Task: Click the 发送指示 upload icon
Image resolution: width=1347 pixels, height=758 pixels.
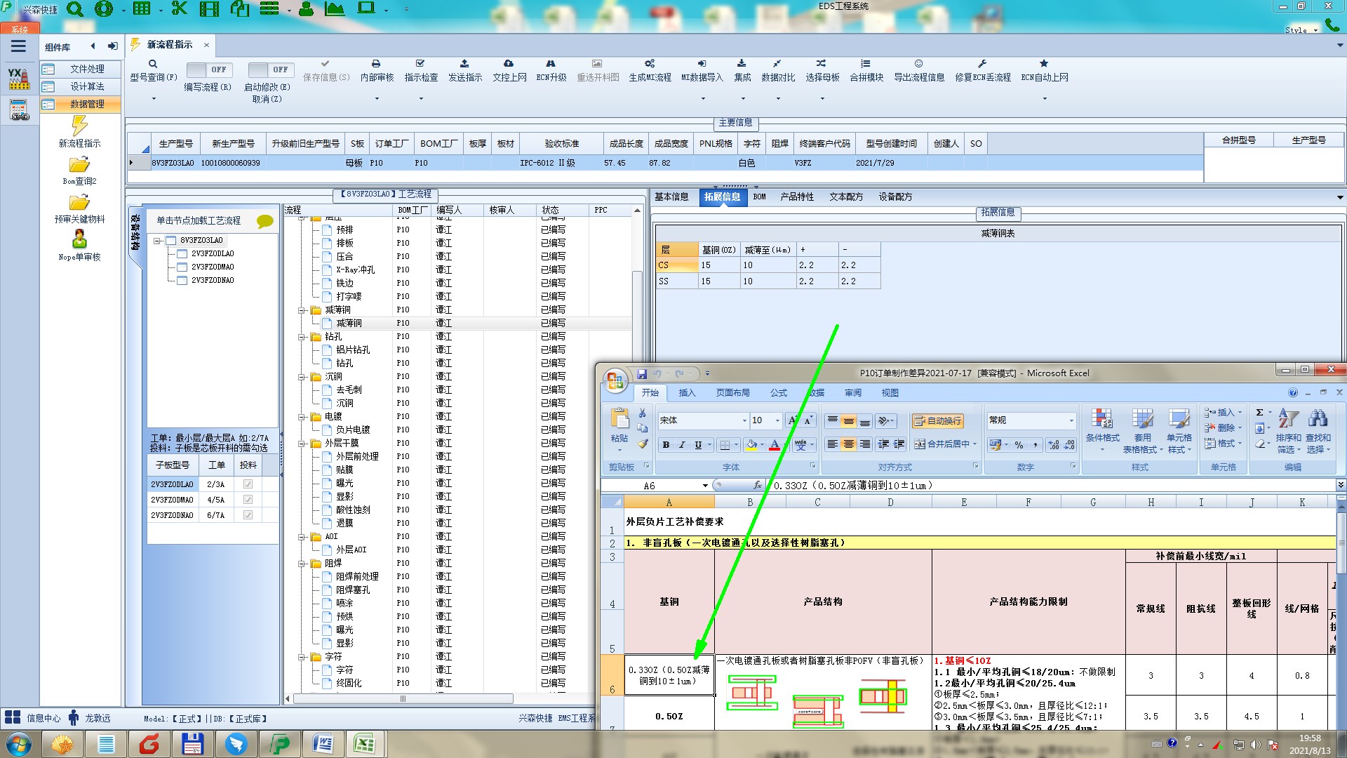Action: tap(464, 64)
